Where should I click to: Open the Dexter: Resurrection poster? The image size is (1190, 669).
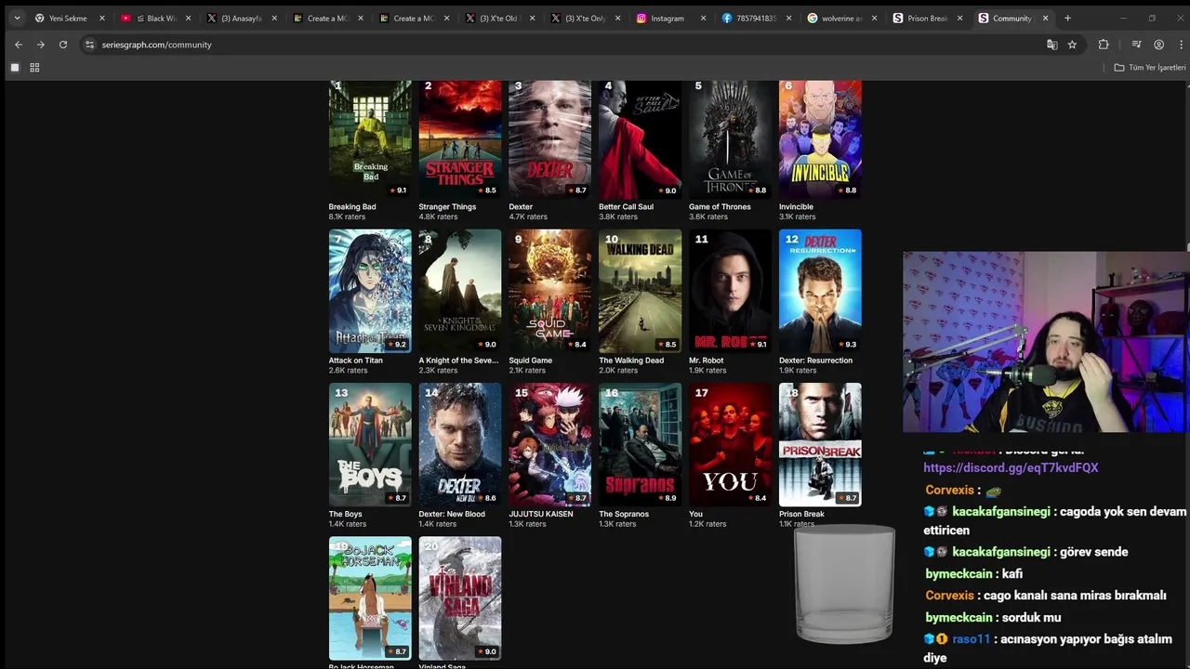[x=821, y=291]
